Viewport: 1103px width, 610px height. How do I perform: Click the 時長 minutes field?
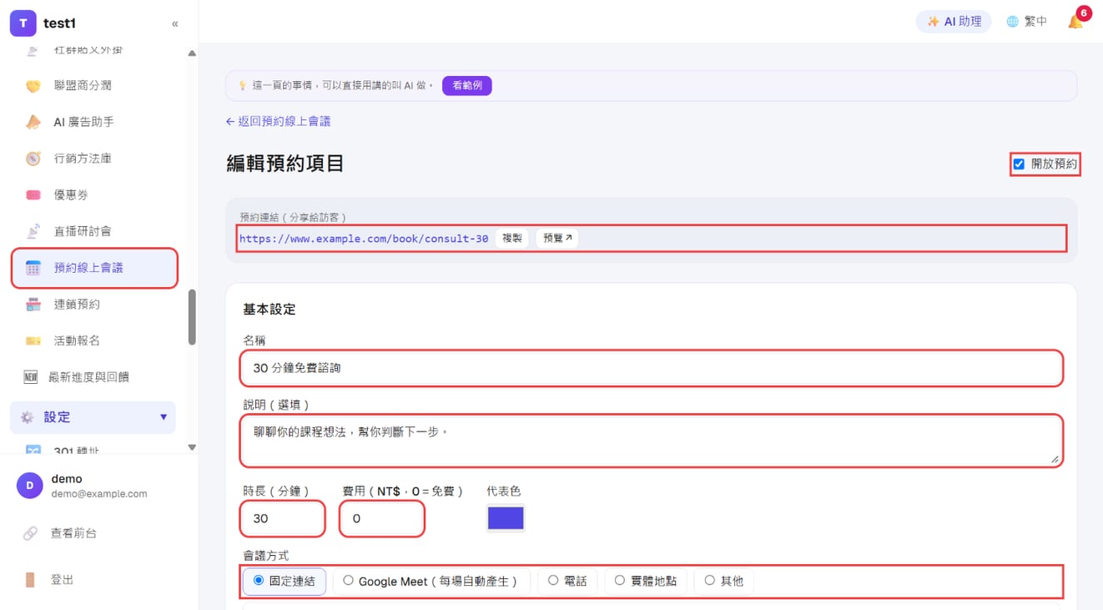tap(283, 518)
